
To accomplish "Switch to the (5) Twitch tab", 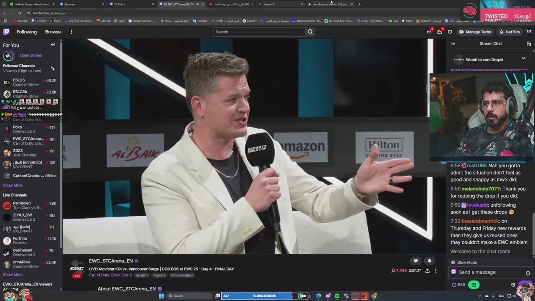I will tap(131, 4).
